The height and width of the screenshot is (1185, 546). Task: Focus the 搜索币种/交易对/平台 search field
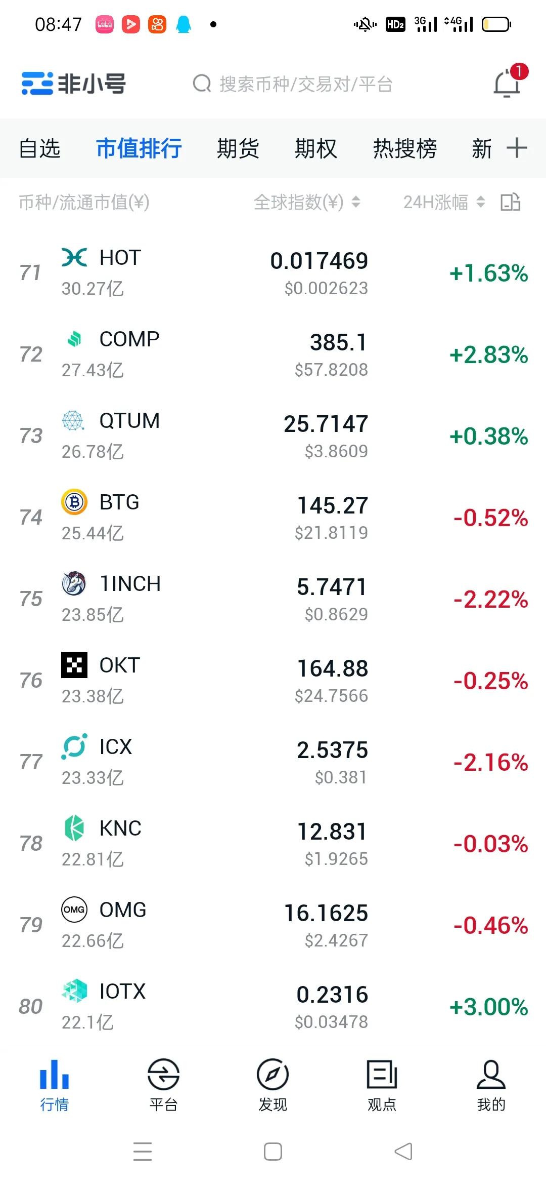293,84
